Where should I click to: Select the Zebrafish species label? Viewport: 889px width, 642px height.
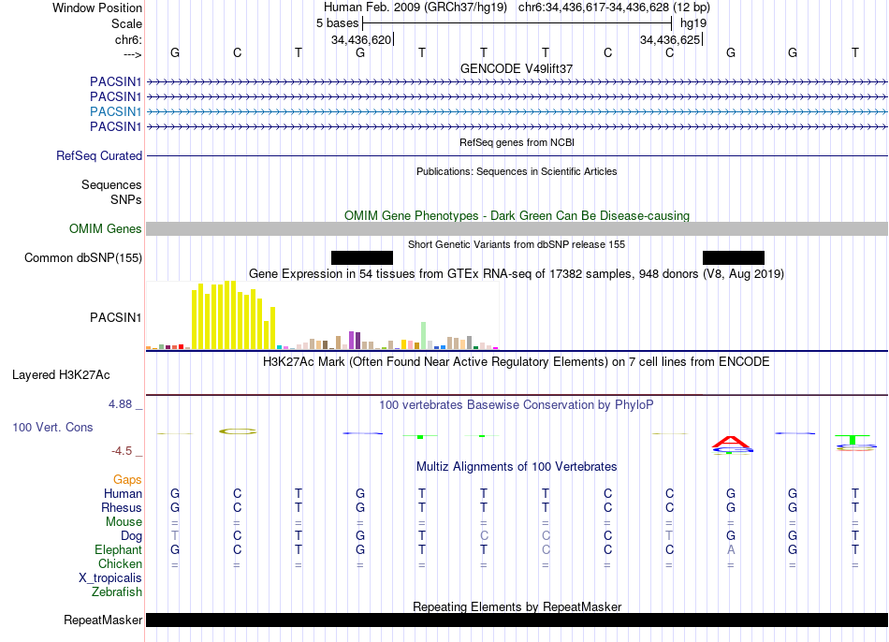click(116, 592)
